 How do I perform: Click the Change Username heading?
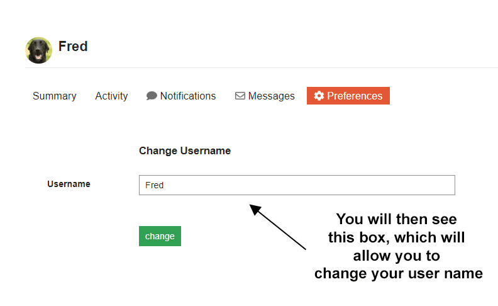pos(185,151)
